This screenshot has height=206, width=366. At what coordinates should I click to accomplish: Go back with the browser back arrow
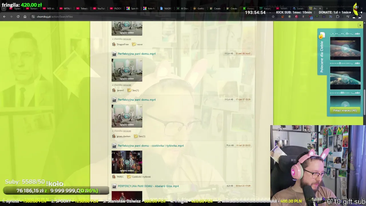coord(4,17)
